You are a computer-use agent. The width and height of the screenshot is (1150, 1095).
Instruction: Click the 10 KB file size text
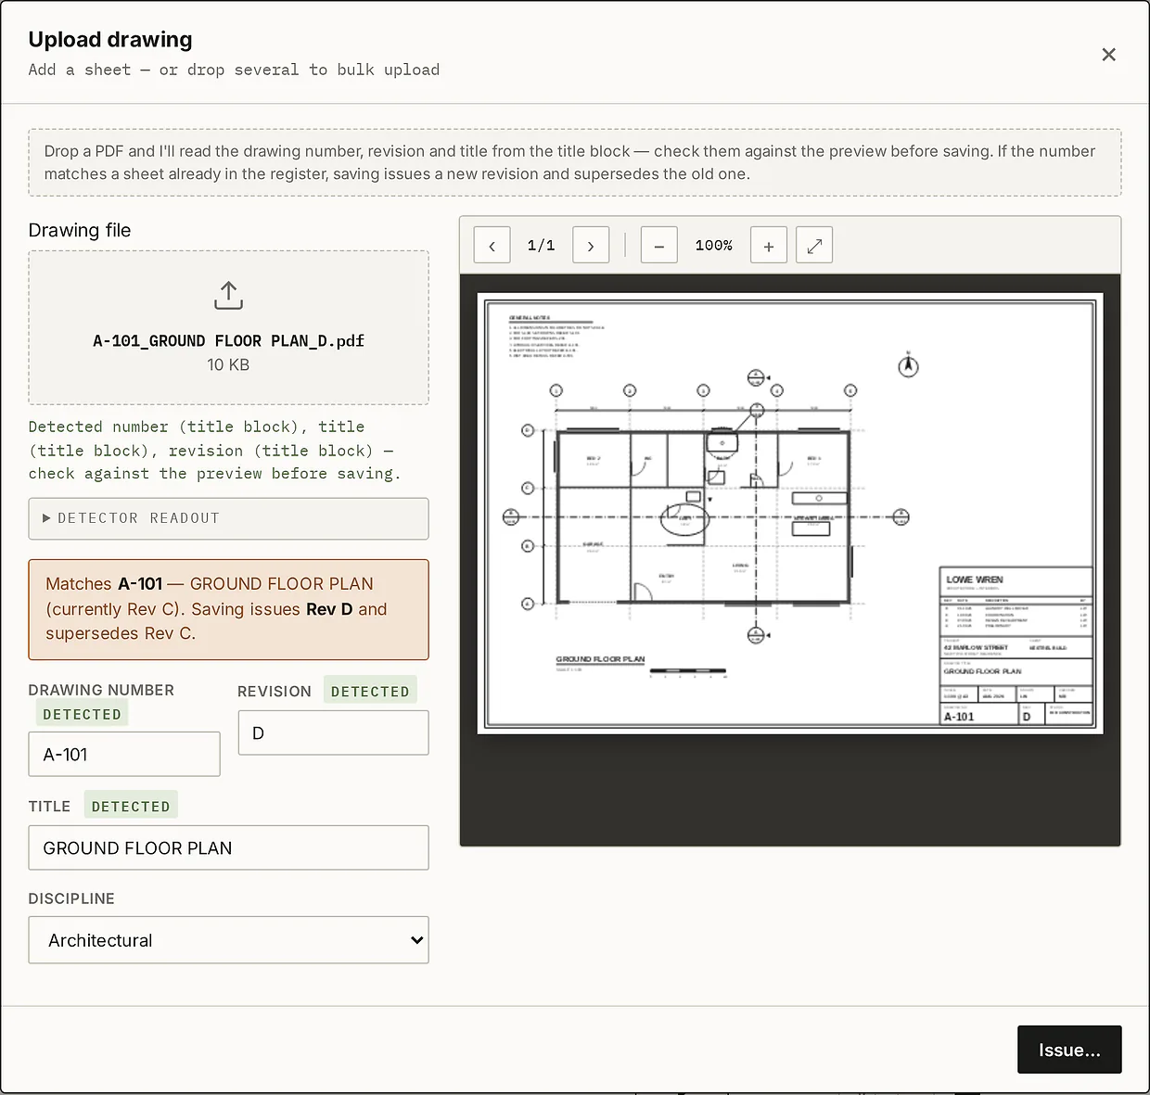click(x=228, y=364)
